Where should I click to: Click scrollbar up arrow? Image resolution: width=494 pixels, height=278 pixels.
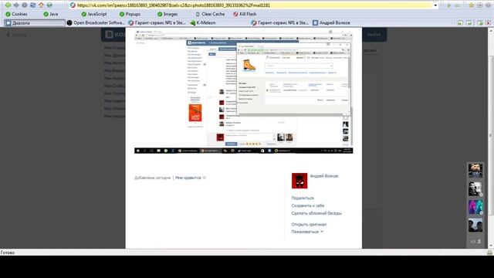click(x=491, y=31)
